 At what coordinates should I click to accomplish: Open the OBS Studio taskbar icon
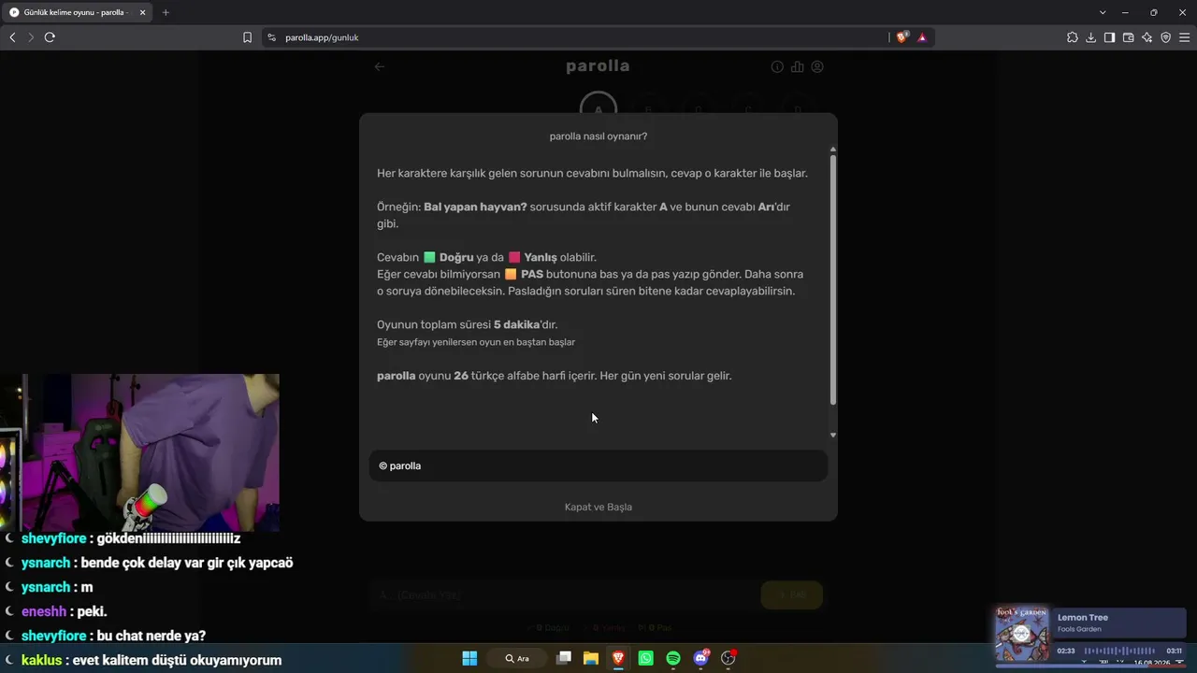728,658
